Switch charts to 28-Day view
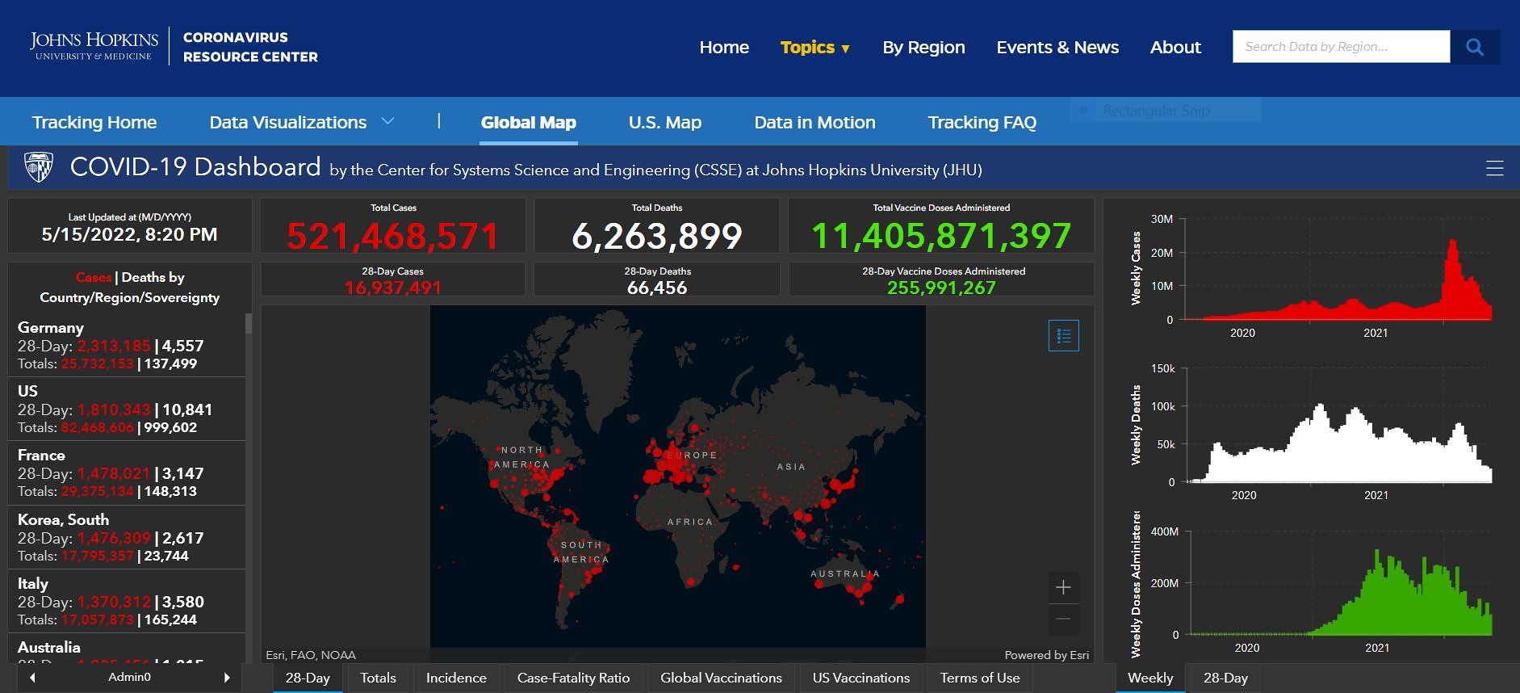This screenshot has width=1520, height=693. coord(1225,678)
